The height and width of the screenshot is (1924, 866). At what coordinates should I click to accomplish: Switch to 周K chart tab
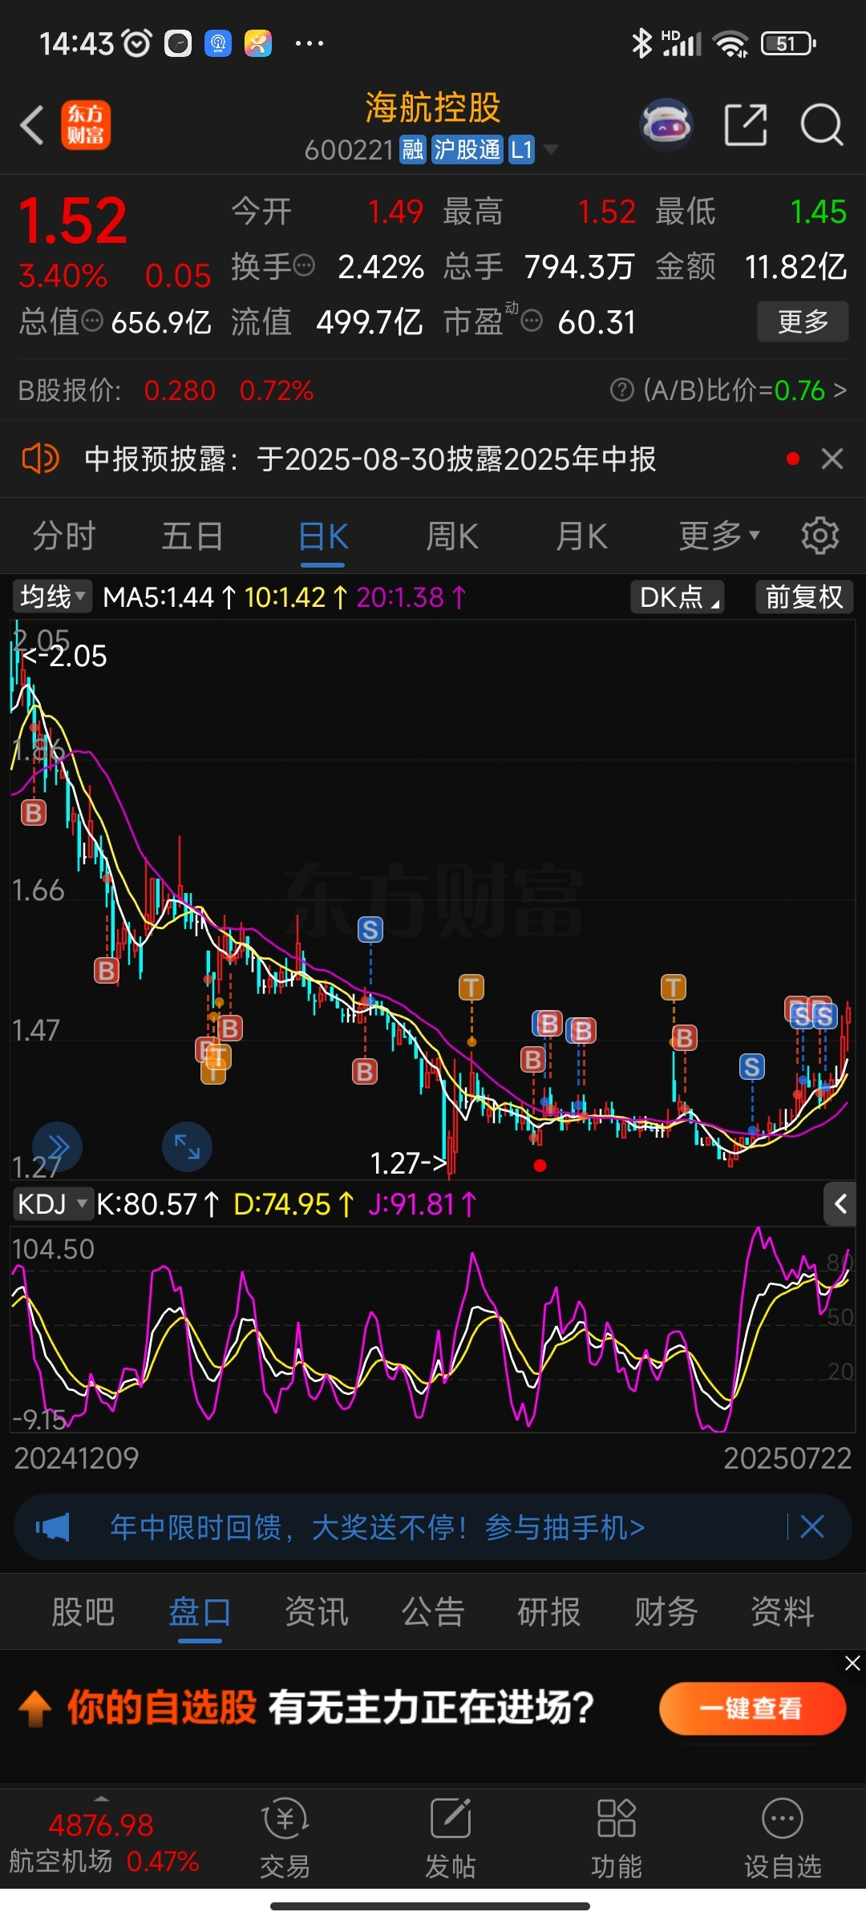click(x=451, y=536)
